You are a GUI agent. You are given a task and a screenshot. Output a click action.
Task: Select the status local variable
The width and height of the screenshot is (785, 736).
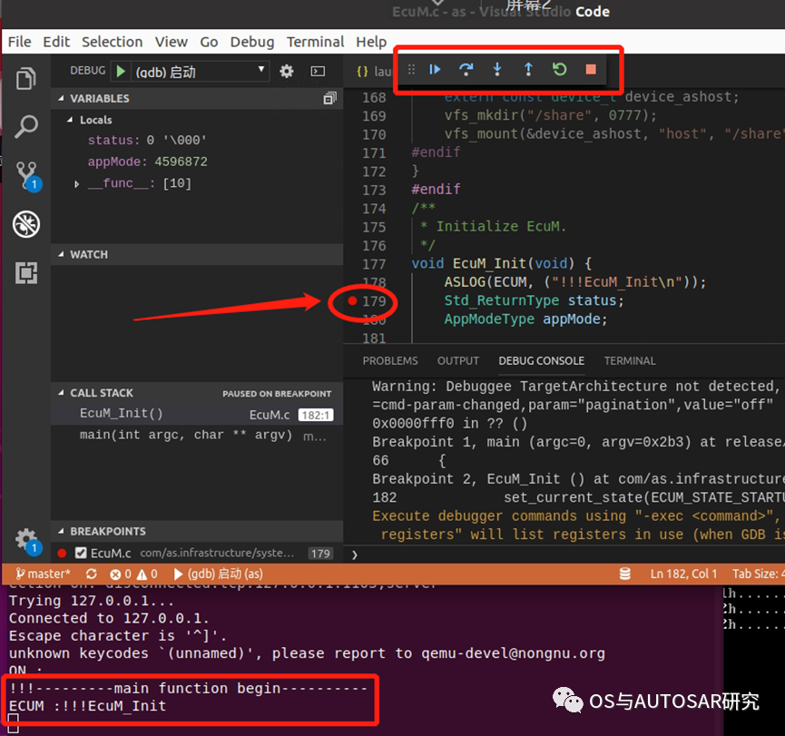tap(147, 140)
